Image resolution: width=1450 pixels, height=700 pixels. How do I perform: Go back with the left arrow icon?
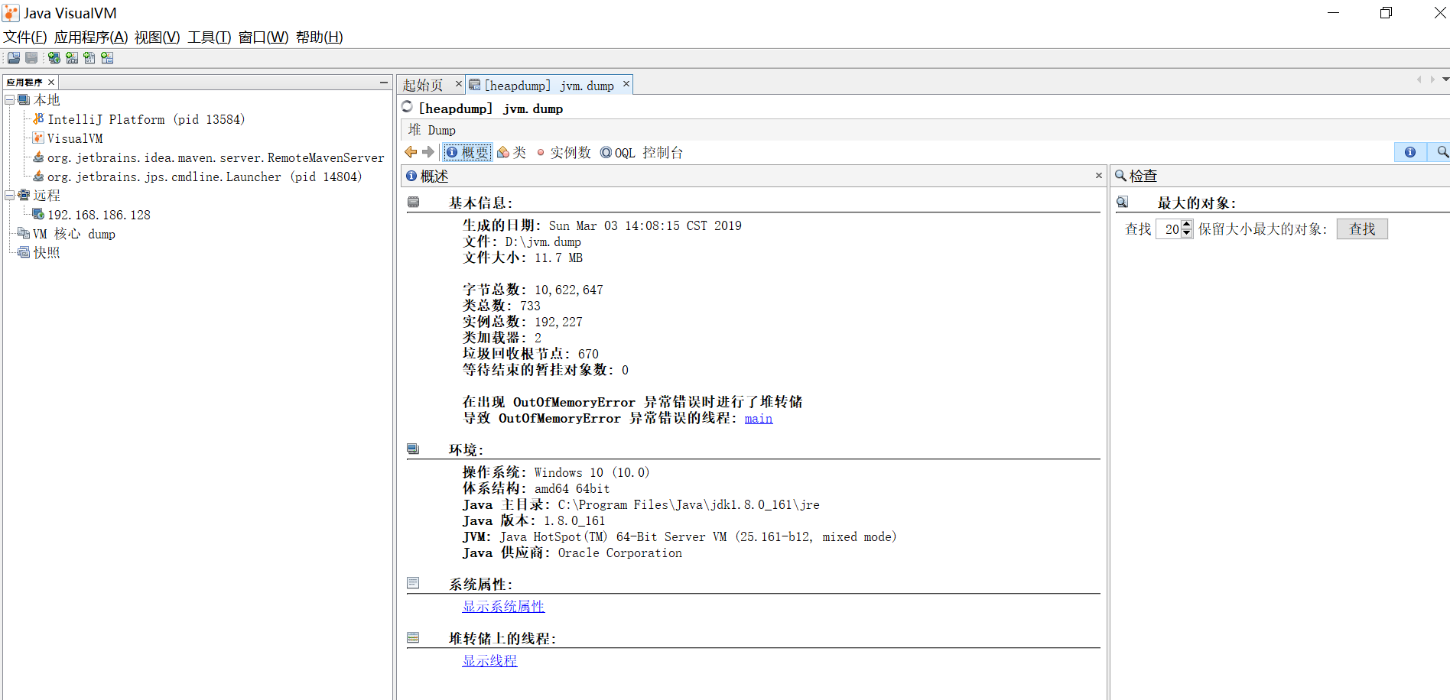pyautogui.click(x=411, y=152)
